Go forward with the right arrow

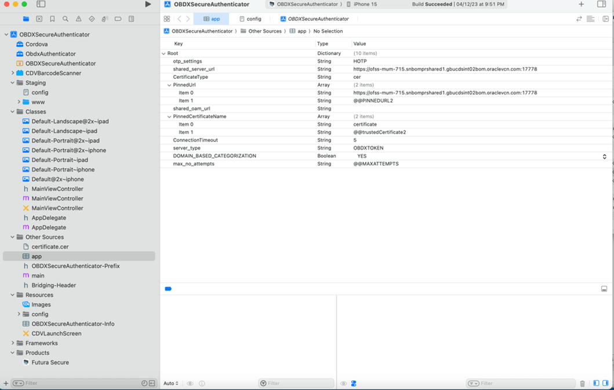point(188,19)
